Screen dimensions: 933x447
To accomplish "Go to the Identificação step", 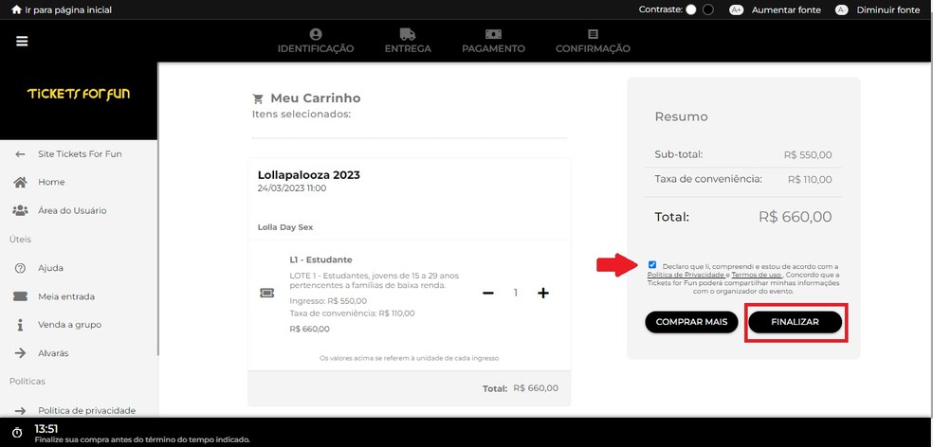I will [x=315, y=41].
